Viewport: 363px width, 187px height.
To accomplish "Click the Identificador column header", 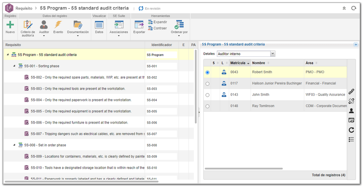I will tap(162, 45).
